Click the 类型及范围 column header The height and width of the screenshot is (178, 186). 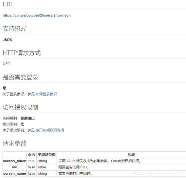47,155
